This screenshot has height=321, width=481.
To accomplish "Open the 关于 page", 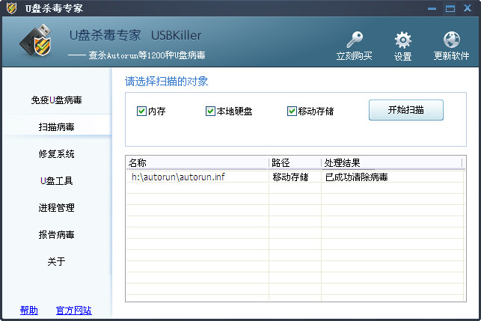I will [x=56, y=261].
